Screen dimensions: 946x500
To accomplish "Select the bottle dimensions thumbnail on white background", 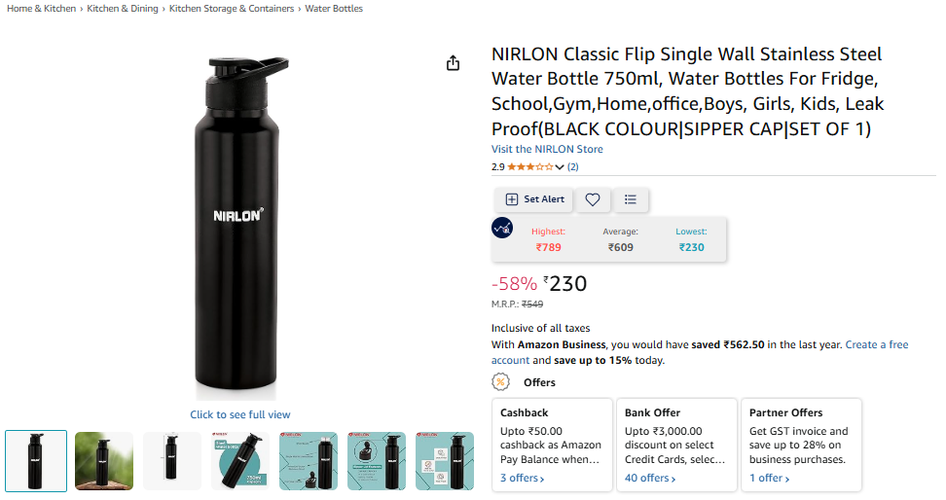I will (172, 460).
